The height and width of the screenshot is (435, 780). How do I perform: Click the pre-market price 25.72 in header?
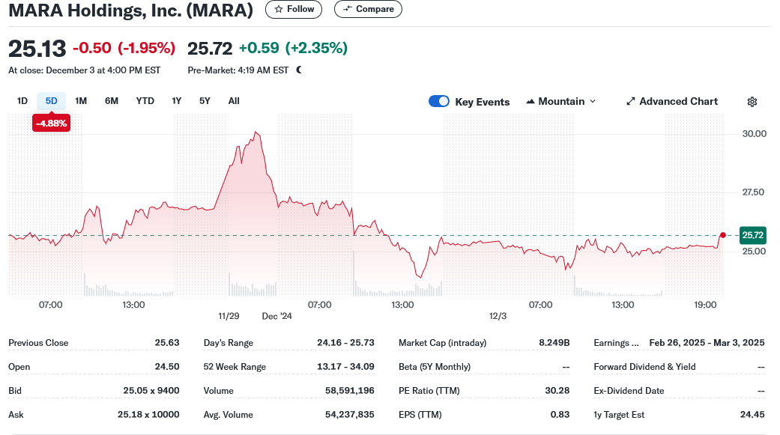click(210, 48)
